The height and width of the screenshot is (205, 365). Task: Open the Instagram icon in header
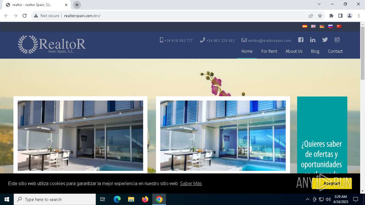(337, 40)
